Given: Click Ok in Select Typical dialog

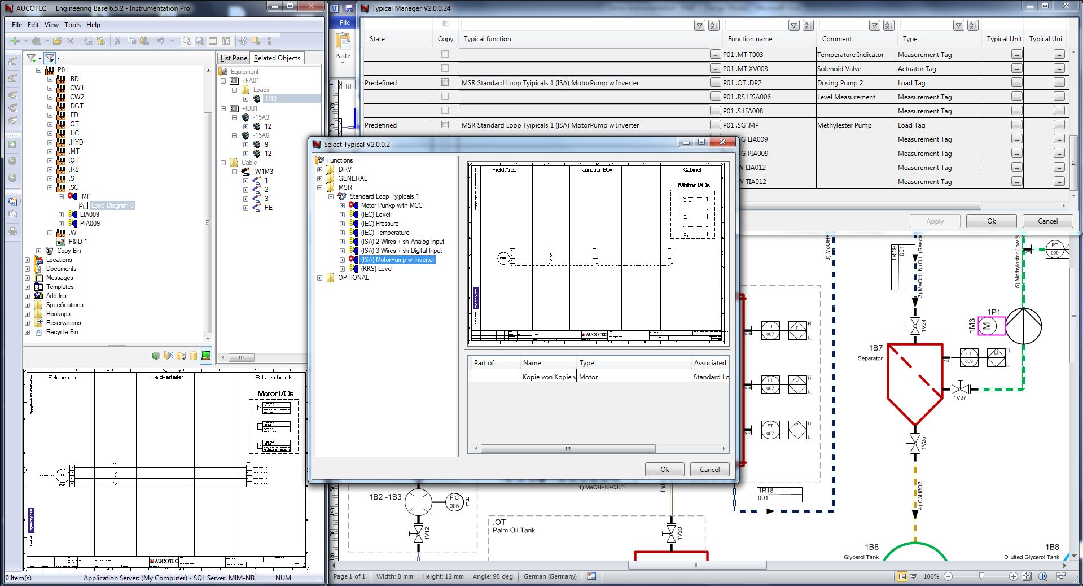Looking at the screenshot, I should (x=664, y=469).
